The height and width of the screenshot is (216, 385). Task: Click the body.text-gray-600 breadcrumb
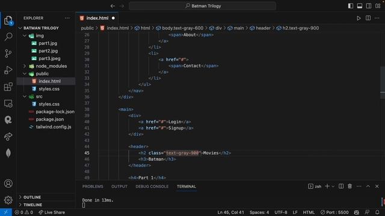pyautogui.click(x=180, y=28)
